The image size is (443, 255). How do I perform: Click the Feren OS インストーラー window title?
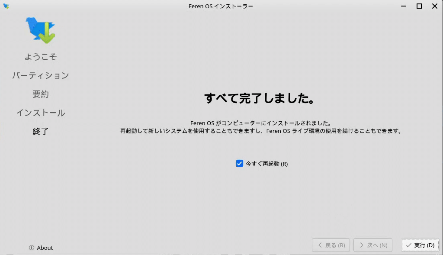221,6
